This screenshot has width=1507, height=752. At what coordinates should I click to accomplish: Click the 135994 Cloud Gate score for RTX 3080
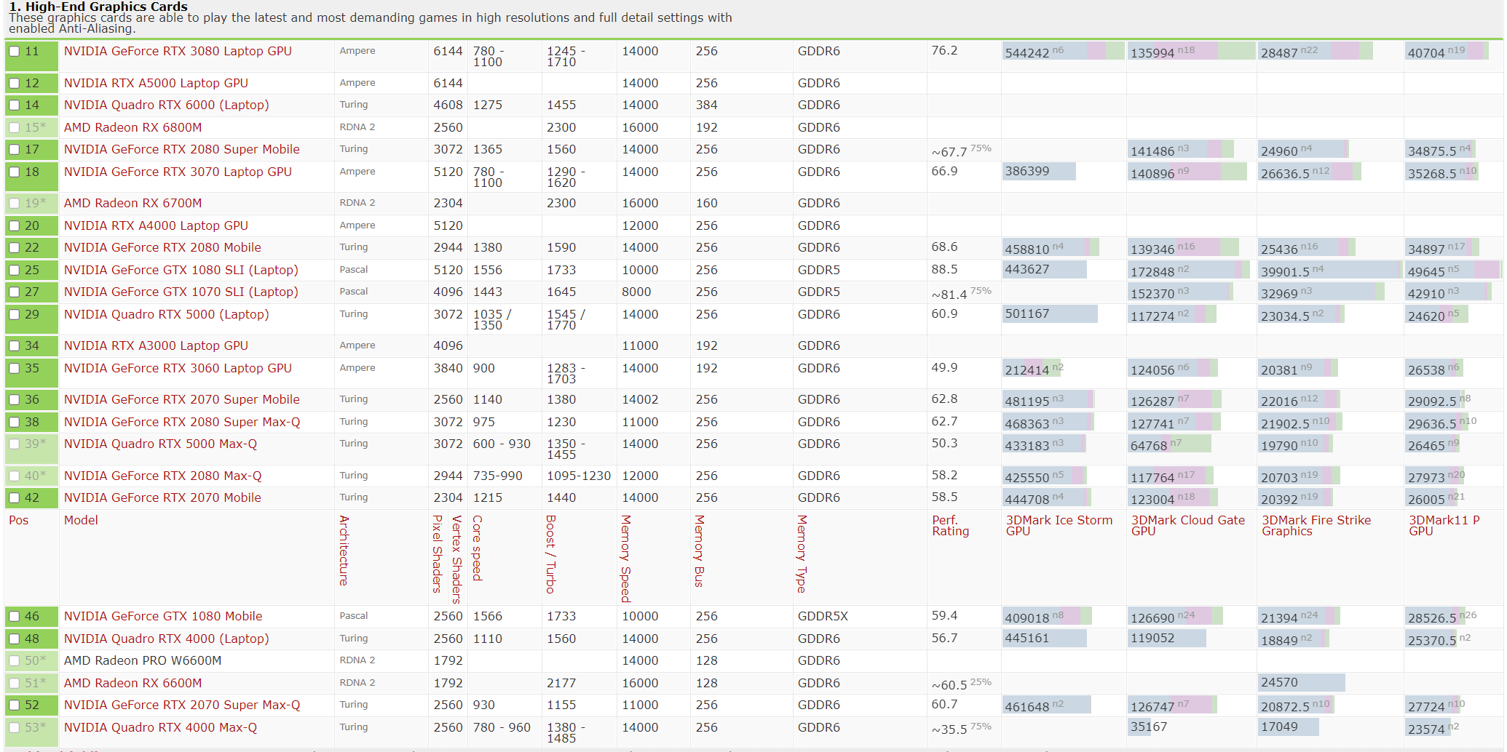click(1191, 52)
